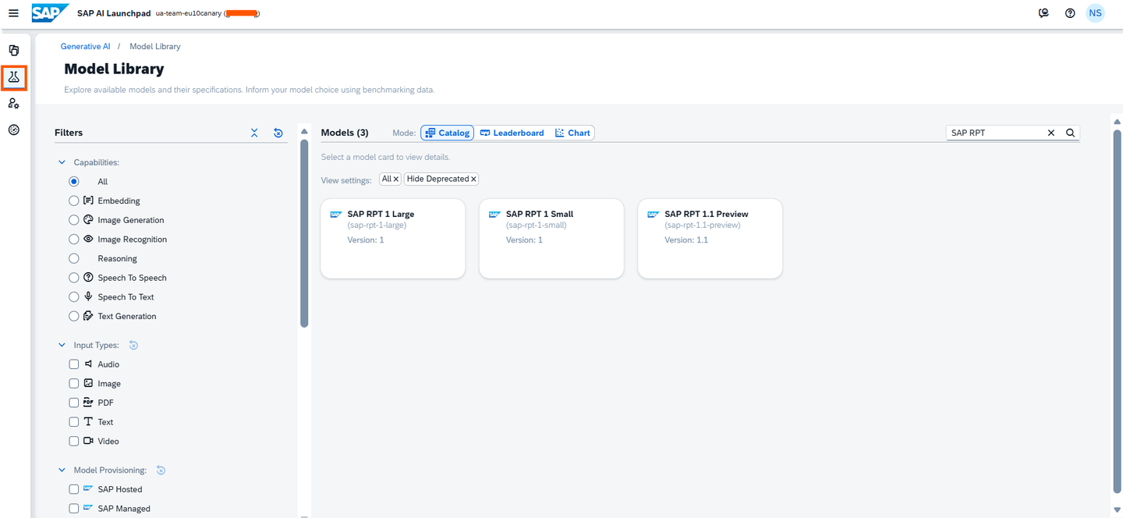Screen dimensions: 1123x518
Task: Select the Speech To Speech radio button
Action: (74, 278)
